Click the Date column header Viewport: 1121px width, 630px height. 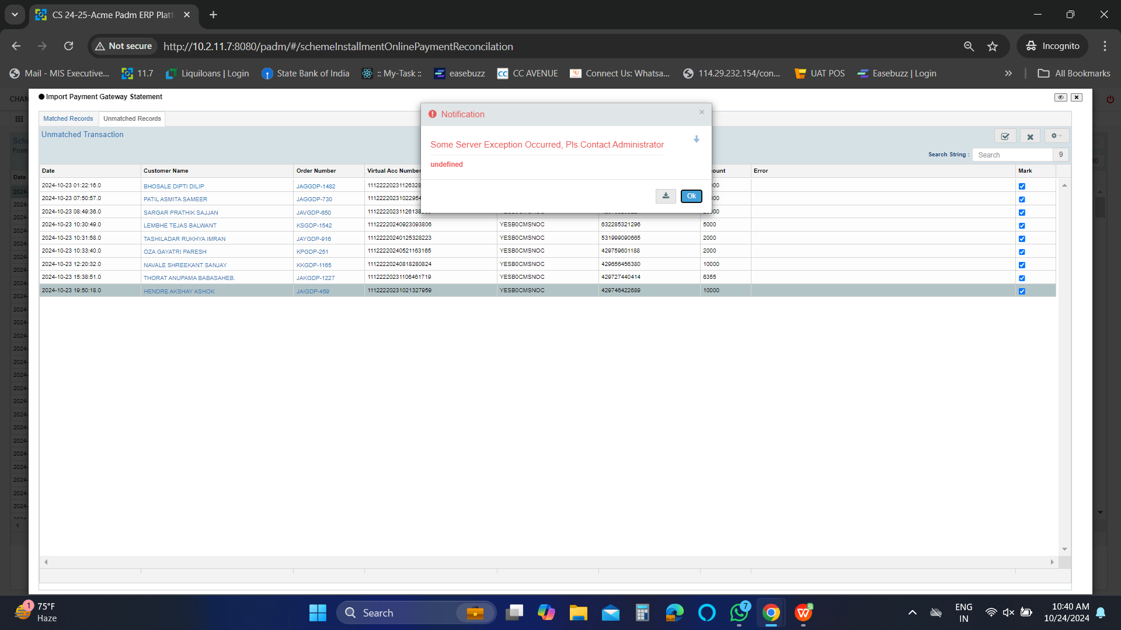pyautogui.click(x=90, y=171)
